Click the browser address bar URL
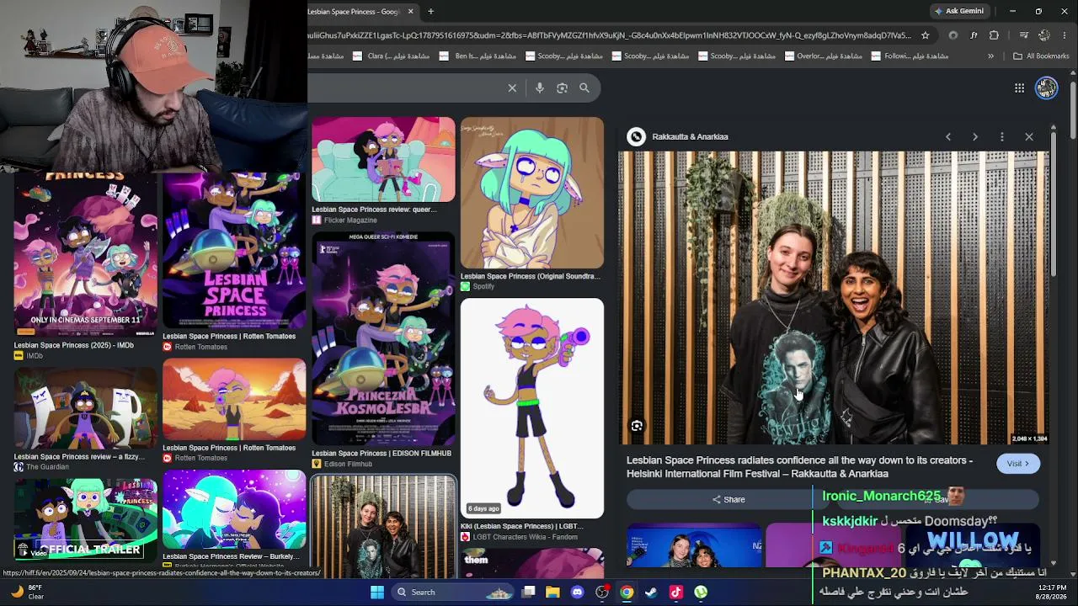 610,35
